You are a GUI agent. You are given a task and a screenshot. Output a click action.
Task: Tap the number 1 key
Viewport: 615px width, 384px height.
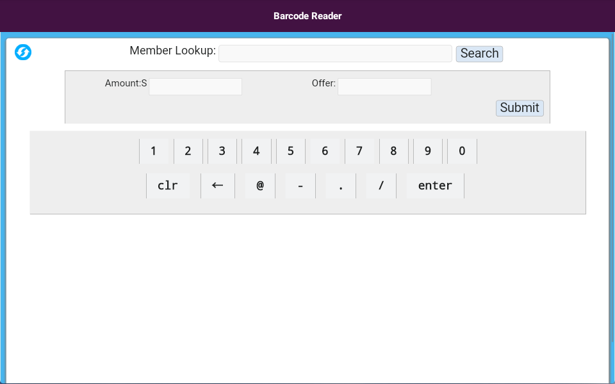pyautogui.click(x=154, y=151)
